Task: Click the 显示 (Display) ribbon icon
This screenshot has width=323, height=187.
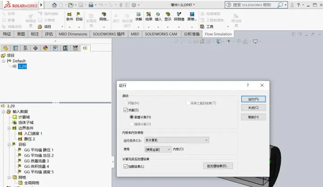Action: pyautogui.click(x=168, y=16)
